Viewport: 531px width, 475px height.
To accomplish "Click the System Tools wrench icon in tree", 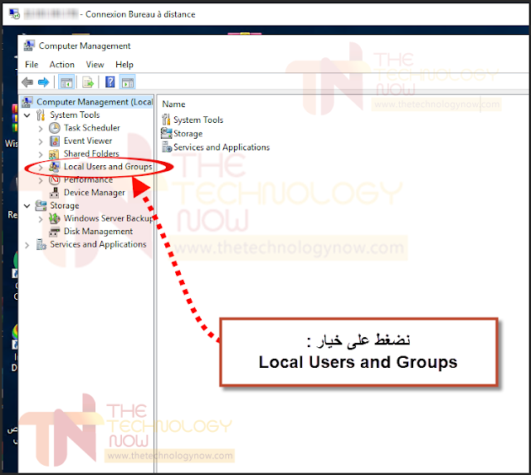I will [41, 115].
